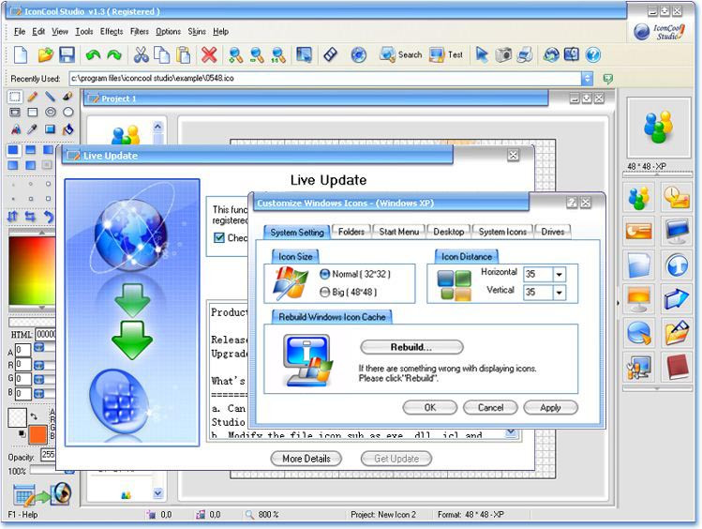Click the red book icon in icon library

[677, 367]
